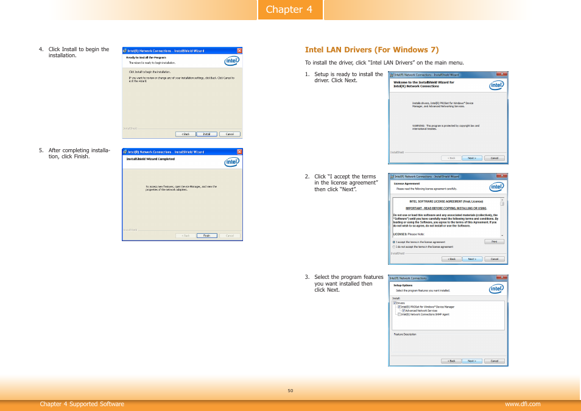Image resolution: width=581 pixels, height=411 pixels.
Task: Toggle Advanced Network Services checkbox
Action: (404, 311)
